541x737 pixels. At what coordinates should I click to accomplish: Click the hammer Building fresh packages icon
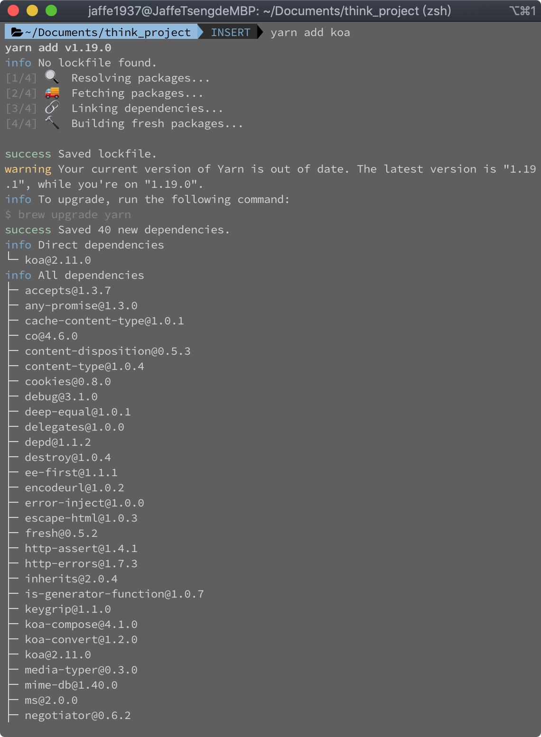[52, 123]
